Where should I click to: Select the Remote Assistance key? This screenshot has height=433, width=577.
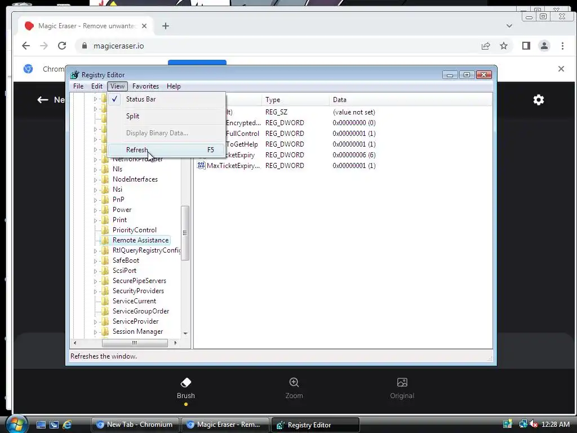140,240
